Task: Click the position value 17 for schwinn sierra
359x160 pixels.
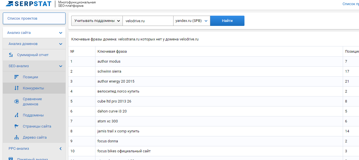Action: click(x=347, y=71)
